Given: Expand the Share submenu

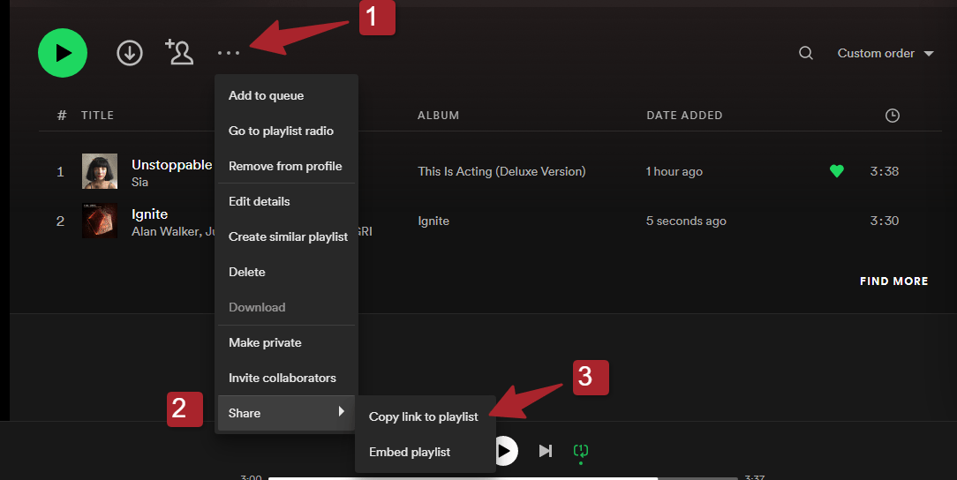Looking at the screenshot, I should [x=286, y=413].
